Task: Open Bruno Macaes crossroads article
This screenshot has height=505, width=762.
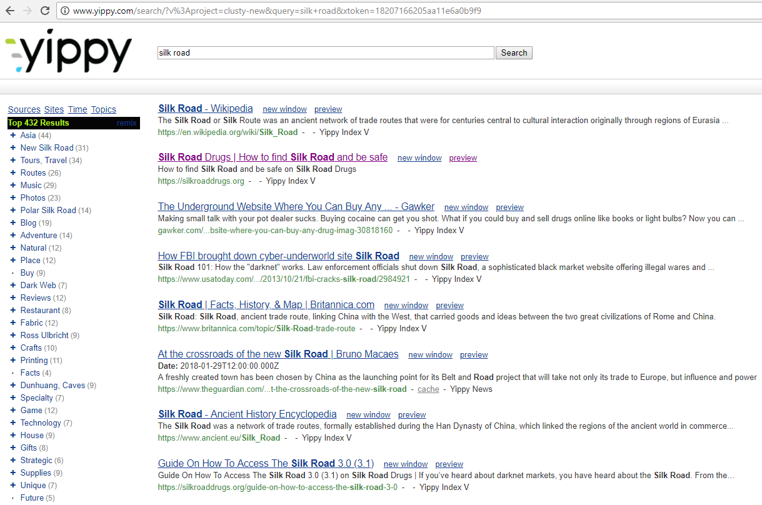Action: (278, 354)
